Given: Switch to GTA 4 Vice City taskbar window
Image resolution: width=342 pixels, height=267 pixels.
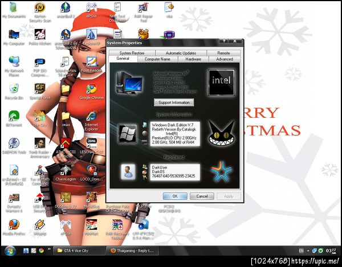Looking at the screenshot, I should click(79, 250).
